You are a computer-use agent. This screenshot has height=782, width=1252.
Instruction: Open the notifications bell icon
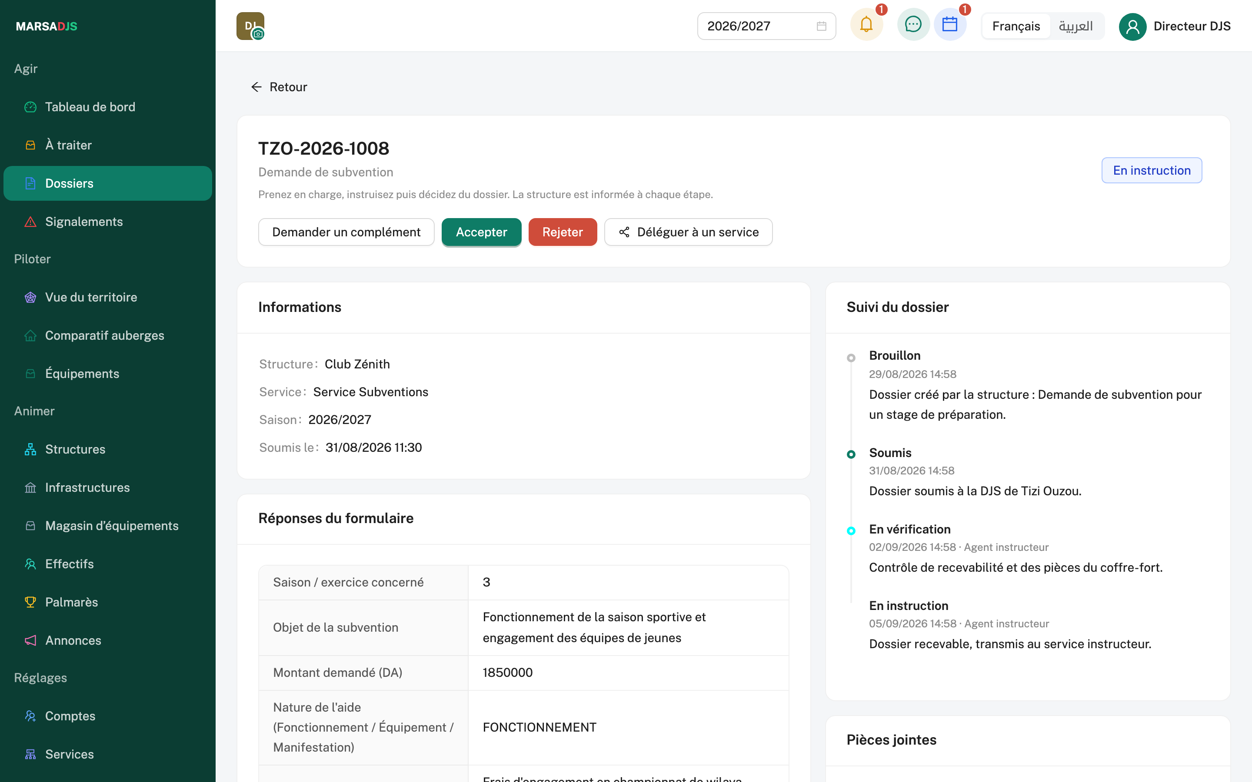pos(866,25)
